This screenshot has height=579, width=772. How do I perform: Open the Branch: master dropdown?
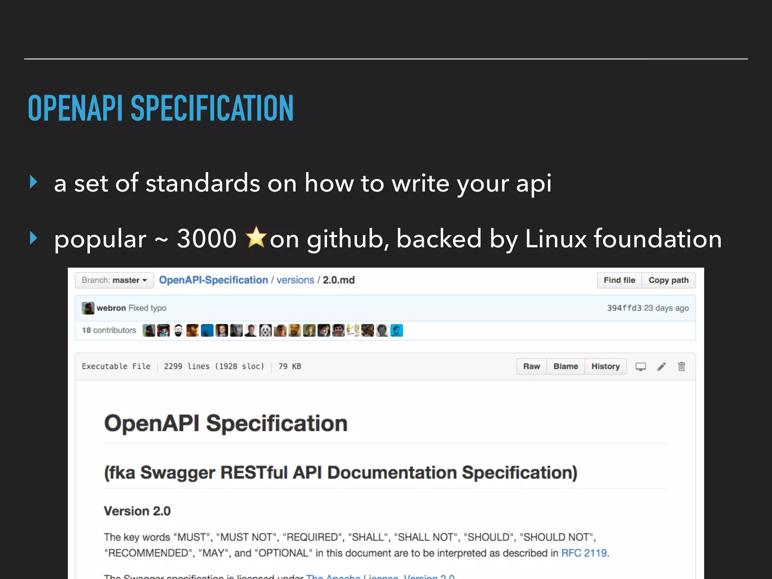(x=114, y=280)
